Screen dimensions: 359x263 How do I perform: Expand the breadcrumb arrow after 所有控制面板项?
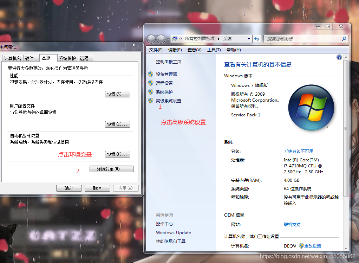click(218, 39)
